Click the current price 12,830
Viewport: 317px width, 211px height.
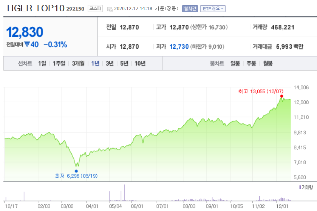pos(25,32)
